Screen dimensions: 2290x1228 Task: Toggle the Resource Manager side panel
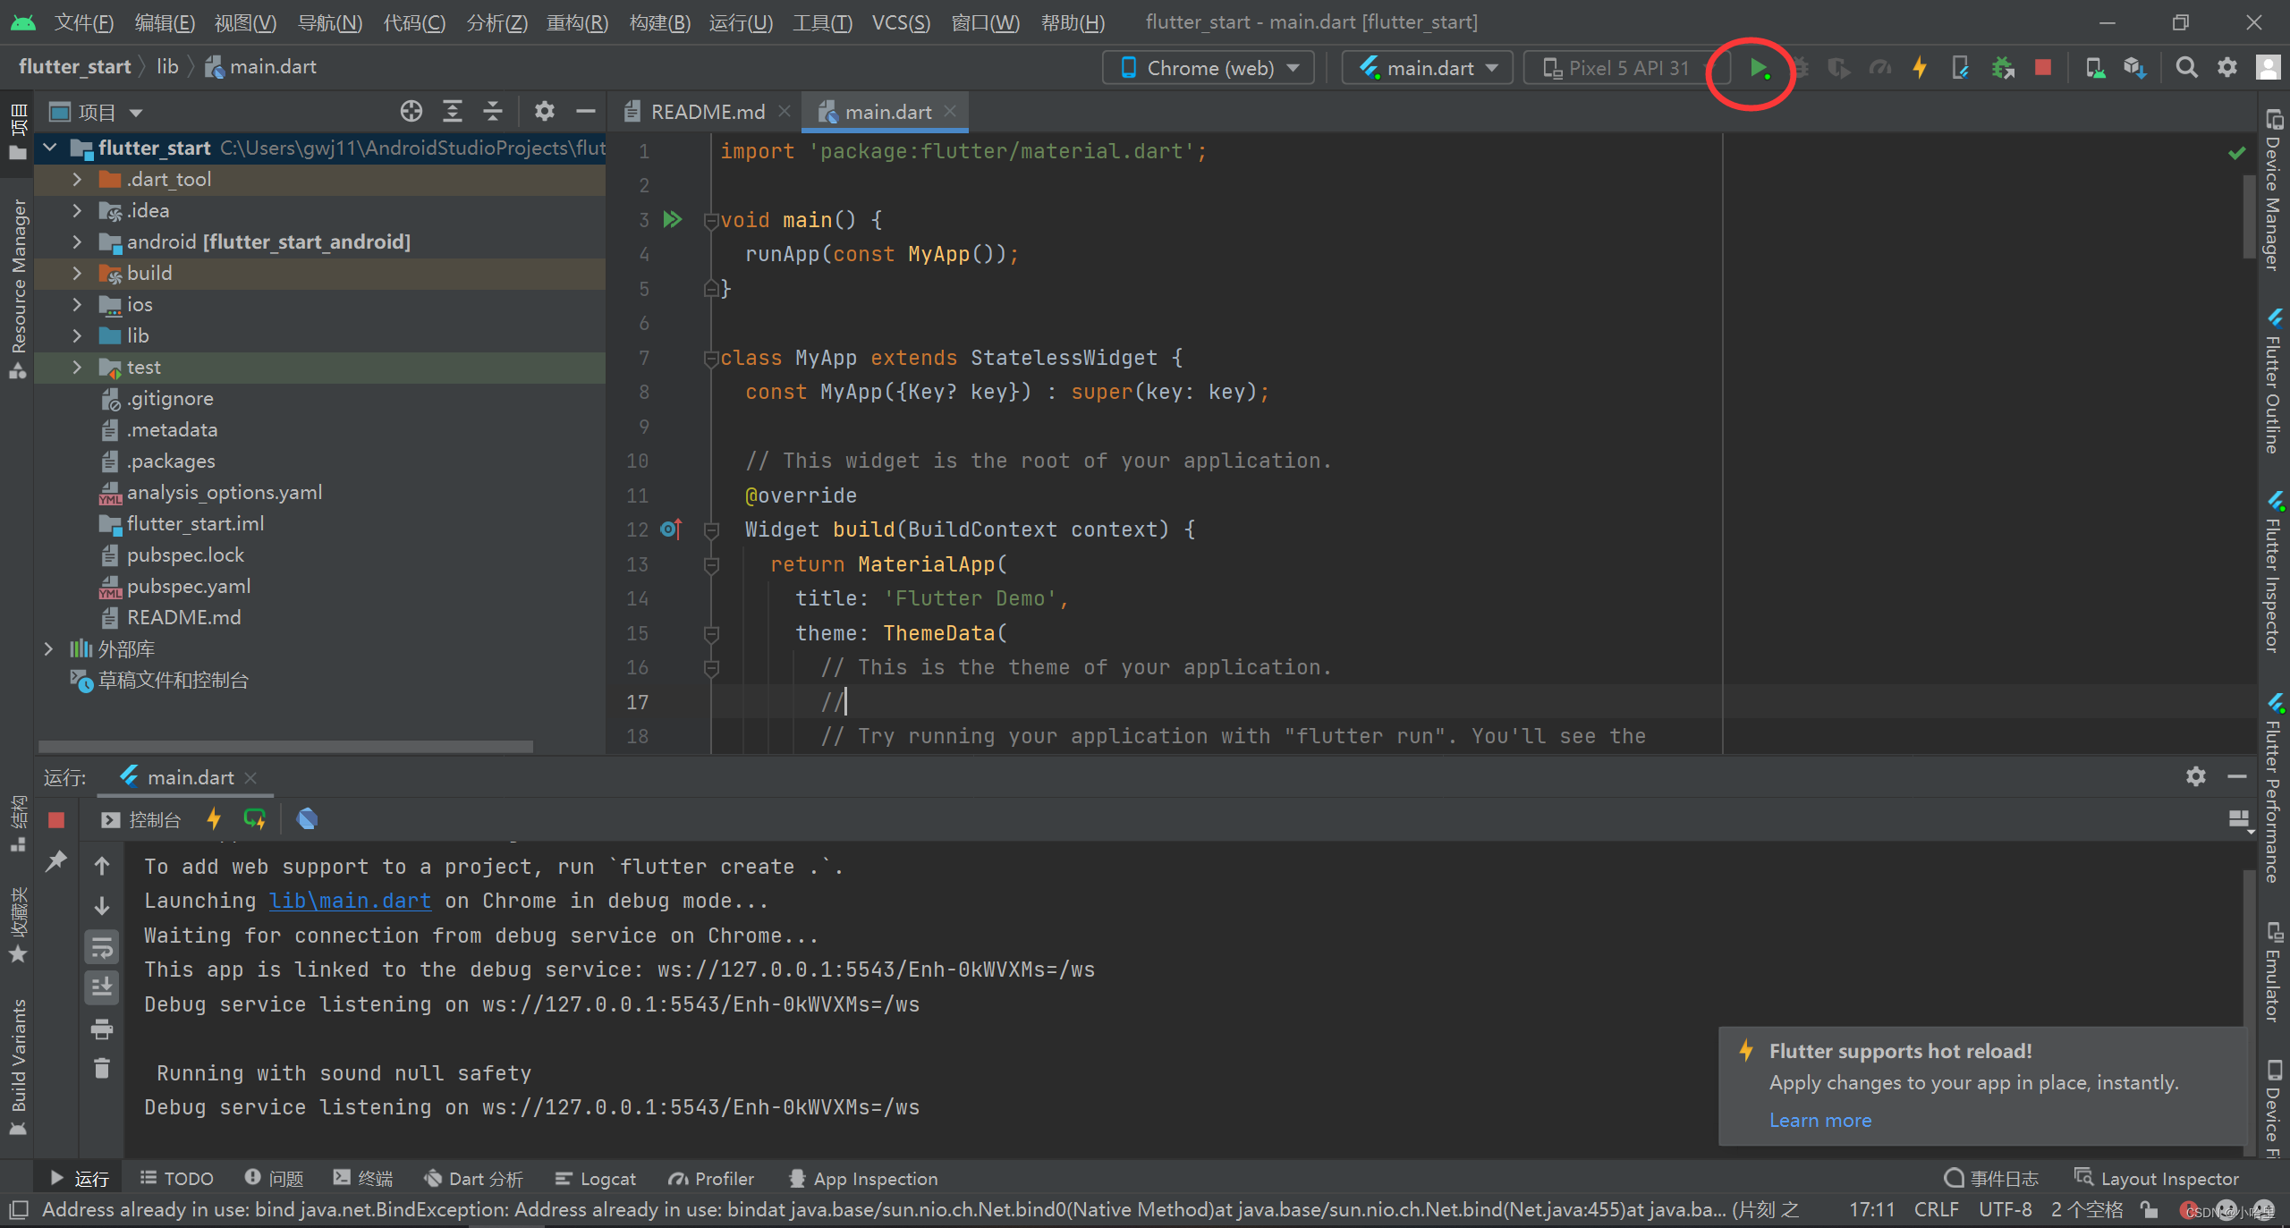point(18,288)
